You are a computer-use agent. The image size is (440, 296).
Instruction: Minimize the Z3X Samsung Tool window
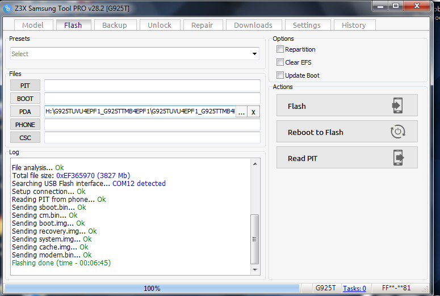380,6
